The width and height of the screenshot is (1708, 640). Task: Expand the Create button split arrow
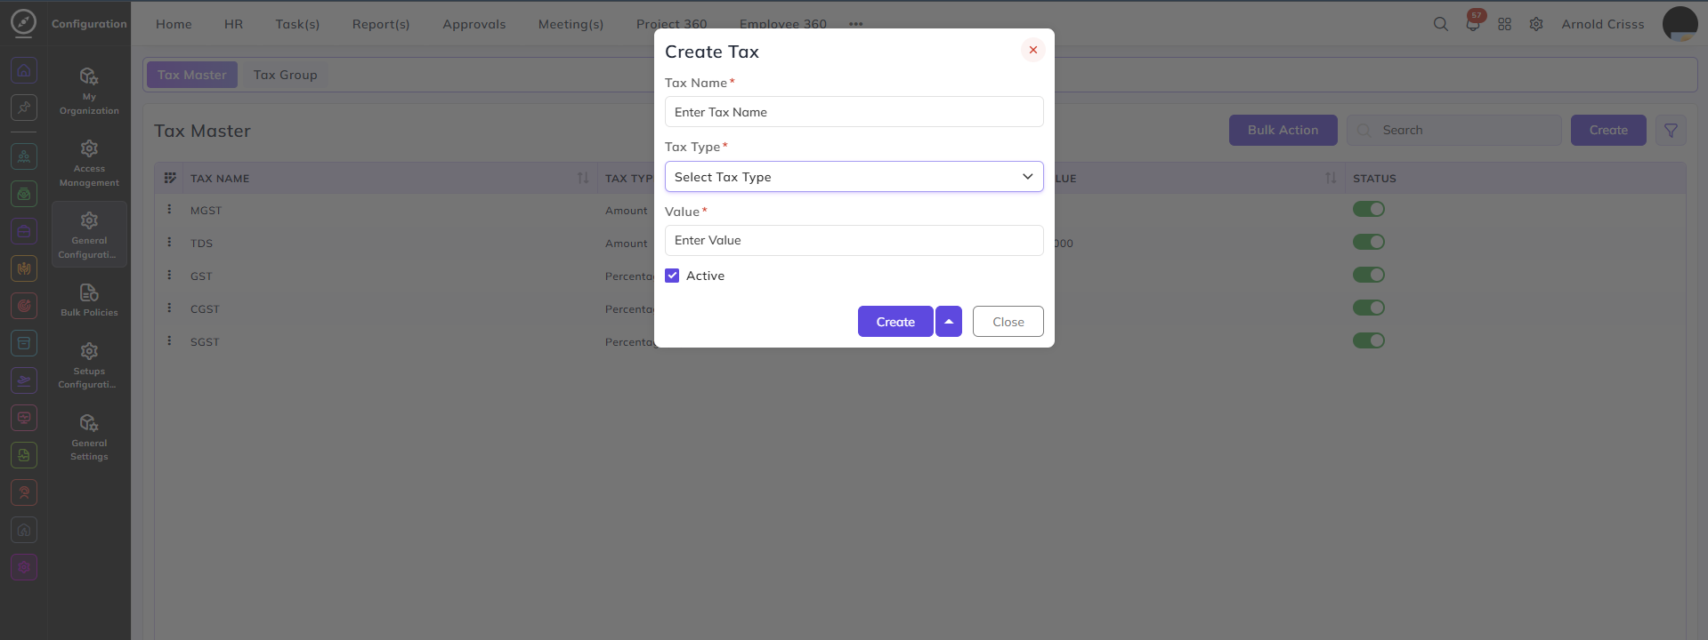[949, 322]
